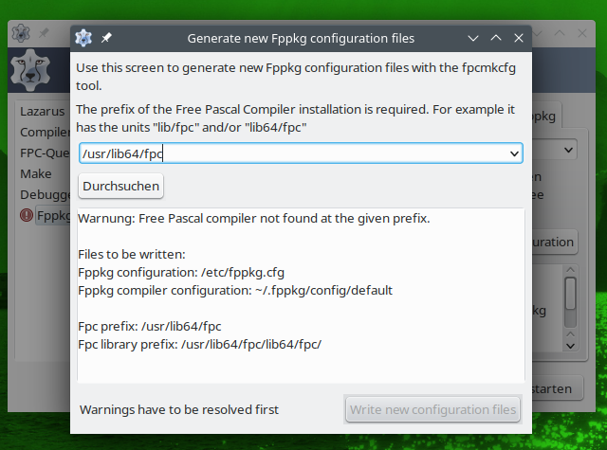Screen dimensions: 607x450
Task: Click the Fpc prefix: /usr/lib64/fpc line
Action: pos(150,326)
